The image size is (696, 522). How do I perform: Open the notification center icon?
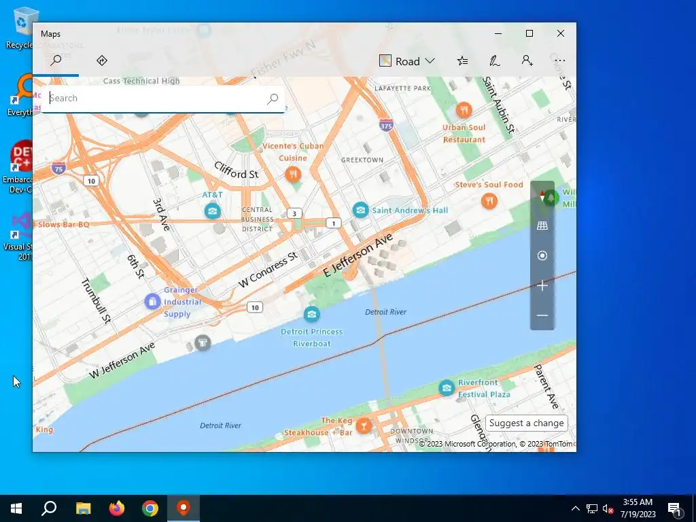(675, 508)
